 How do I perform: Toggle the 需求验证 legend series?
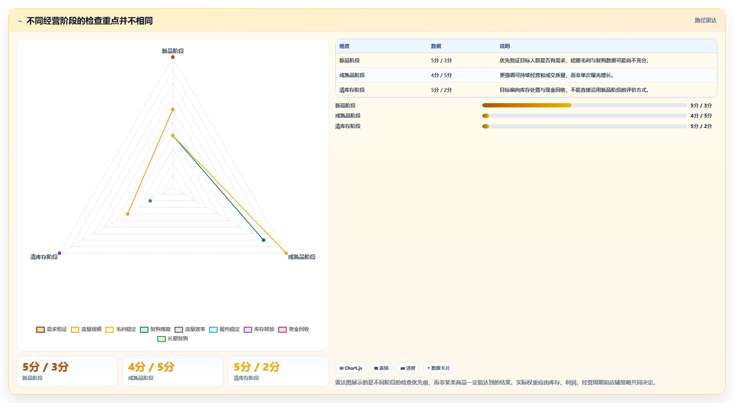(51, 329)
